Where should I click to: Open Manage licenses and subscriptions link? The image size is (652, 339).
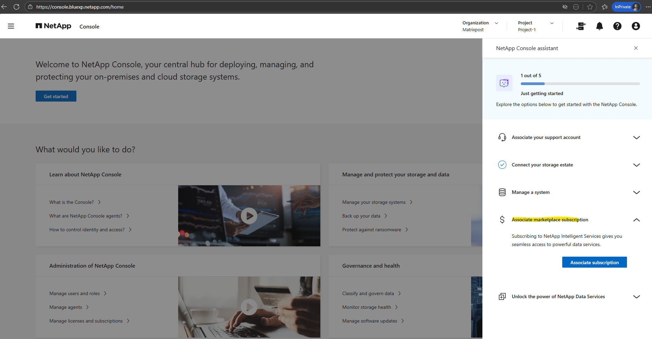tap(89, 321)
